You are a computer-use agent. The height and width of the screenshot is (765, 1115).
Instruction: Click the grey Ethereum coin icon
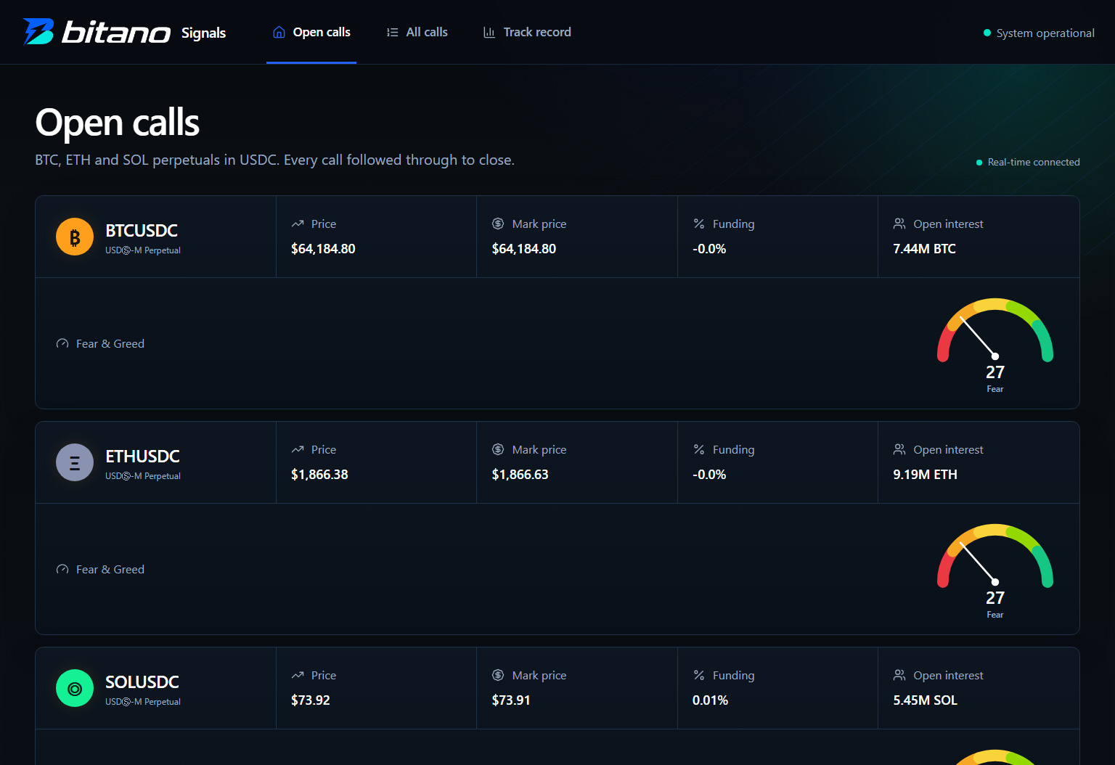(x=75, y=462)
